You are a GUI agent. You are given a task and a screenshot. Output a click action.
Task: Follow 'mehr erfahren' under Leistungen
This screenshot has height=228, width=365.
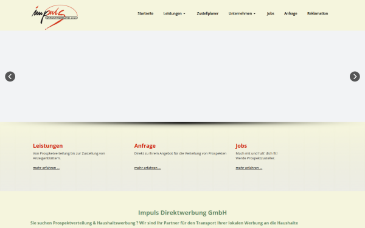click(46, 168)
